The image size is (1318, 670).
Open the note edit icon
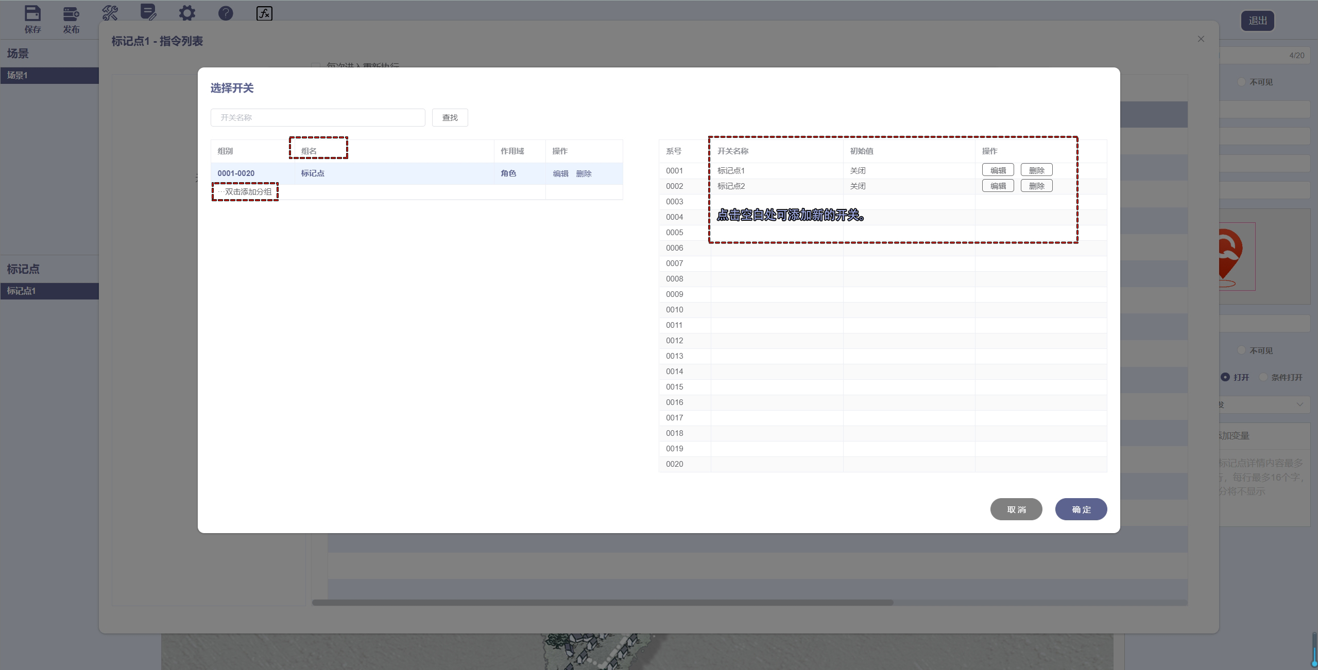click(148, 12)
